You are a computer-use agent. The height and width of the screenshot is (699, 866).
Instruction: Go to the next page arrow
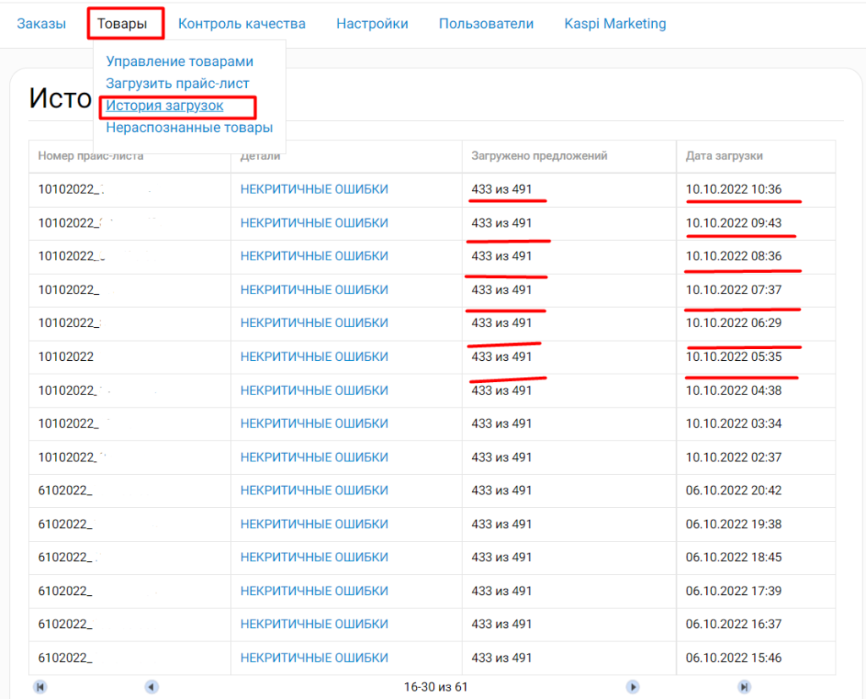[633, 687]
